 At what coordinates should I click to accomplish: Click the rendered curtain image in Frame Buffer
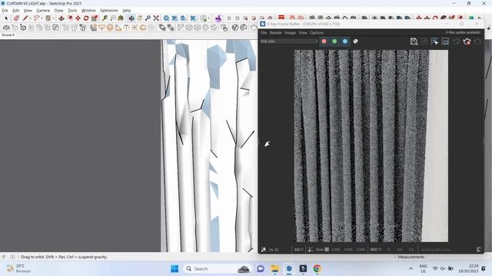pyautogui.click(x=371, y=146)
